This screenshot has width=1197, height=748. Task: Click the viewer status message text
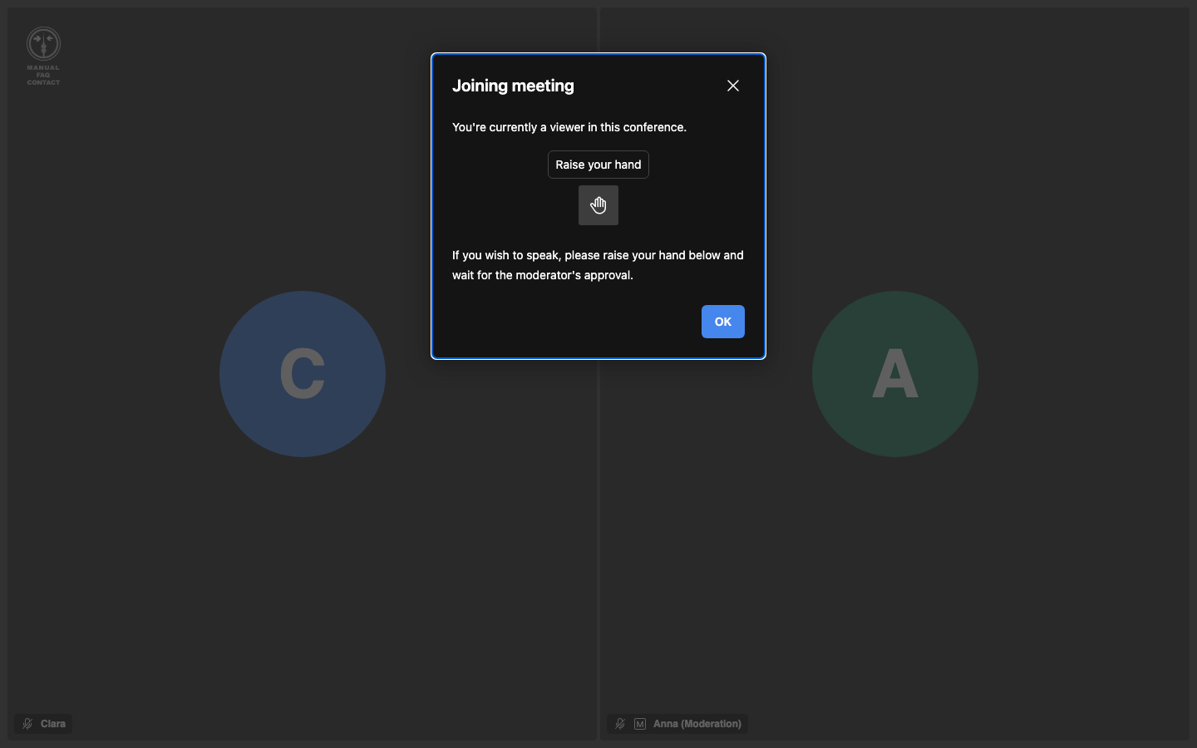click(x=569, y=127)
